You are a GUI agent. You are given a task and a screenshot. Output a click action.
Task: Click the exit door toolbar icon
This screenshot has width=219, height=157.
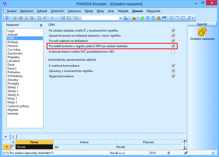[8, 18]
